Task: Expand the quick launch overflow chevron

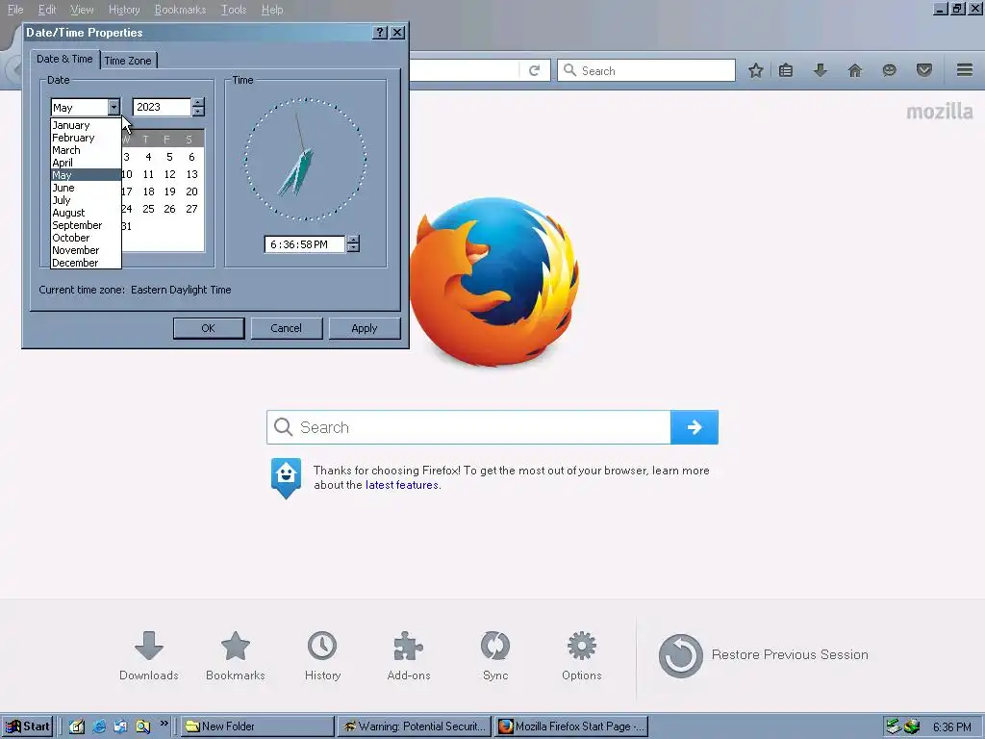Action: point(164,724)
